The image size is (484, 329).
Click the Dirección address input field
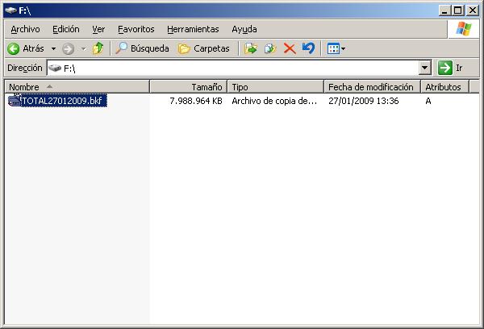tap(234, 69)
